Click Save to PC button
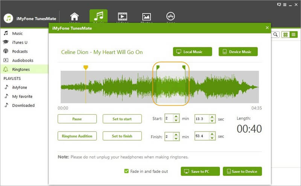The width and height of the screenshot is (301, 186). [x=200, y=171]
